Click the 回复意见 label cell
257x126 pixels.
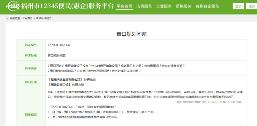(x=31, y=114)
